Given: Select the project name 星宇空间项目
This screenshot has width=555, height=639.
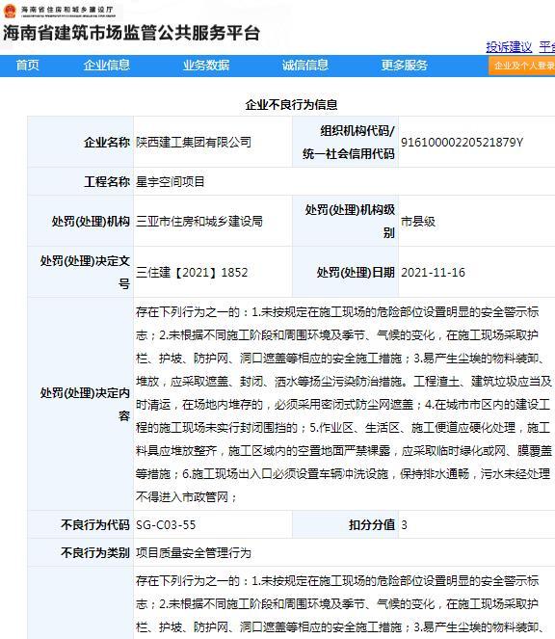Looking at the screenshot, I should click(x=171, y=181).
